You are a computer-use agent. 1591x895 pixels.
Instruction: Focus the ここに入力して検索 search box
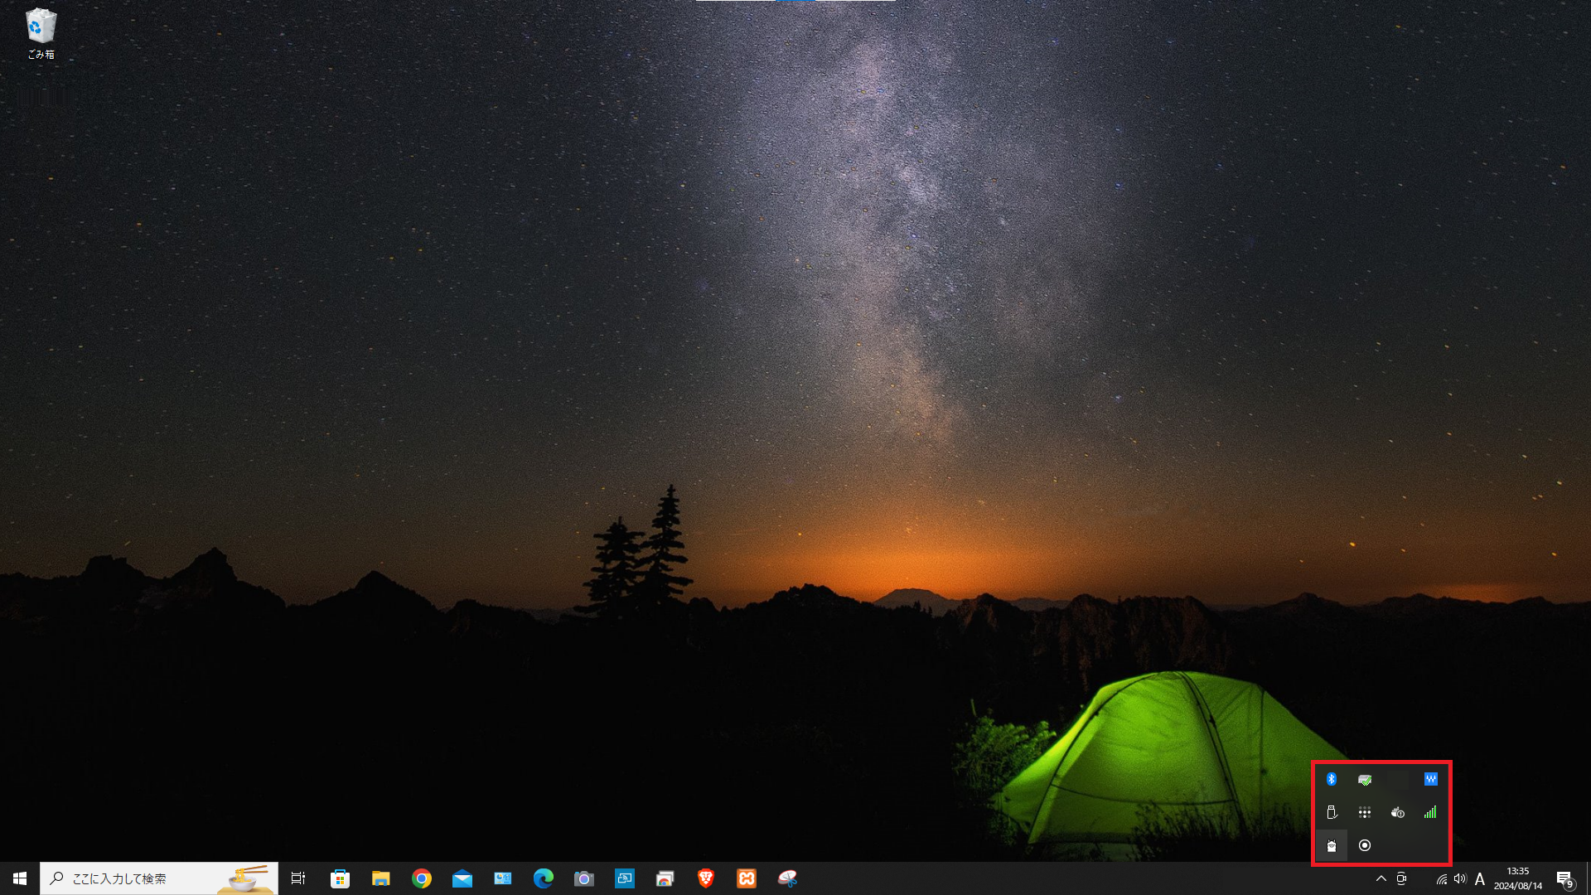[x=159, y=878]
